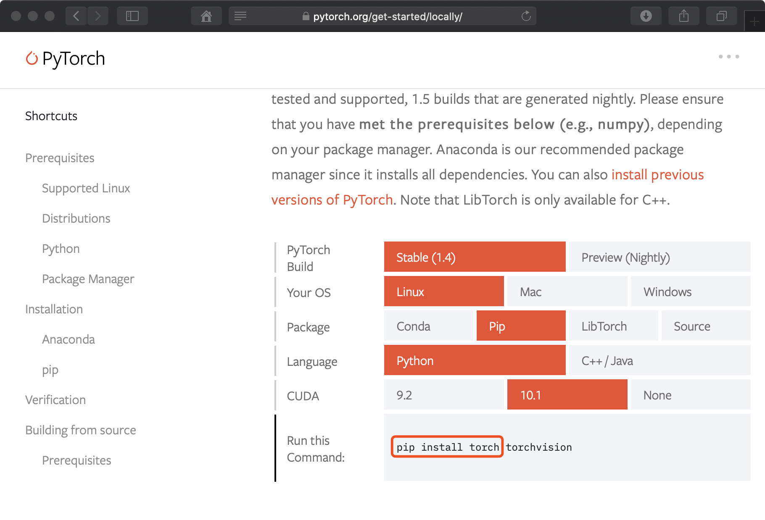Jump to Building from source shortcut
The width and height of the screenshot is (765, 520).
81,430
